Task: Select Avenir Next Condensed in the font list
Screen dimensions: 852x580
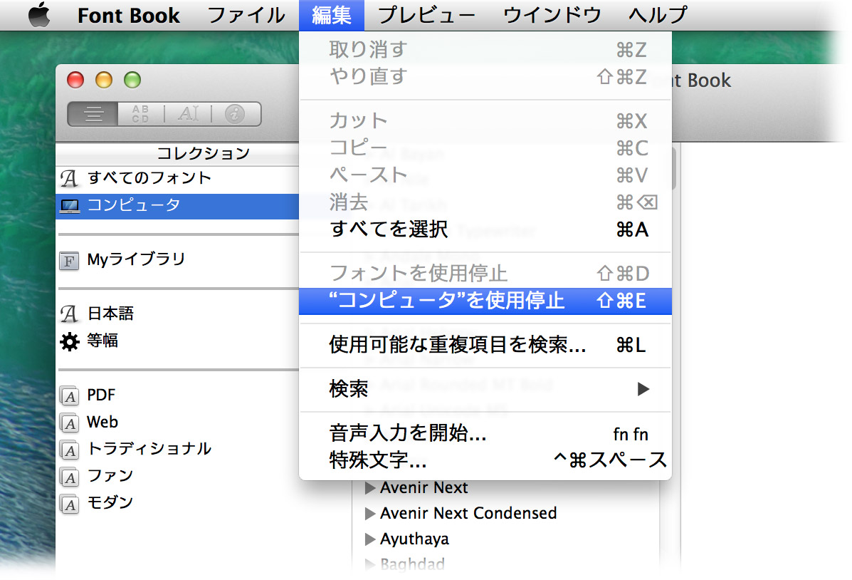Action: tap(468, 514)
